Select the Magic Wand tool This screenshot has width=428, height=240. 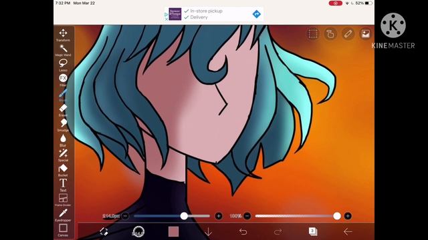click(x=63, y=51)
